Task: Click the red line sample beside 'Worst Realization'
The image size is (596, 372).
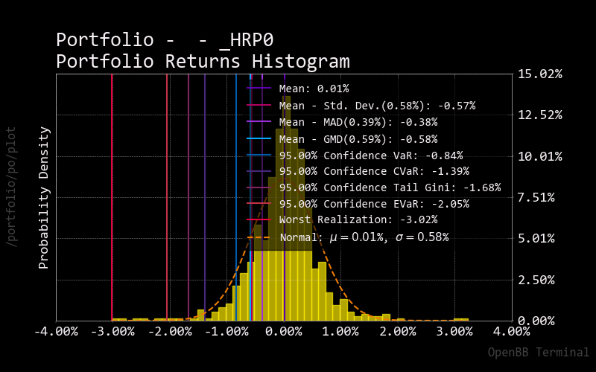Action: click(259, 219)
